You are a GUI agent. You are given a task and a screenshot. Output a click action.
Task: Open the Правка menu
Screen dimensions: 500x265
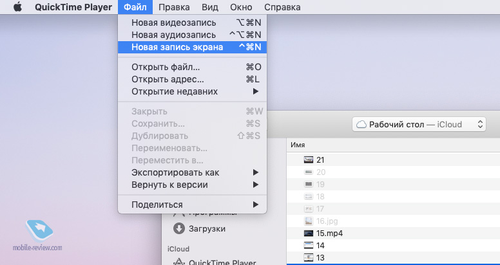click(174, 7)
